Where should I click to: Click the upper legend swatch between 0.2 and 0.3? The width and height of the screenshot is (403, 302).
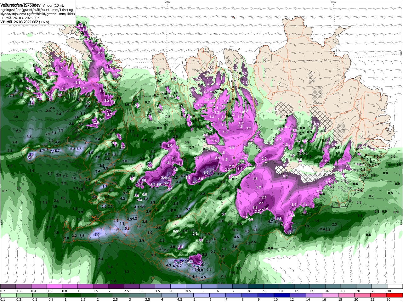point(8,287)
